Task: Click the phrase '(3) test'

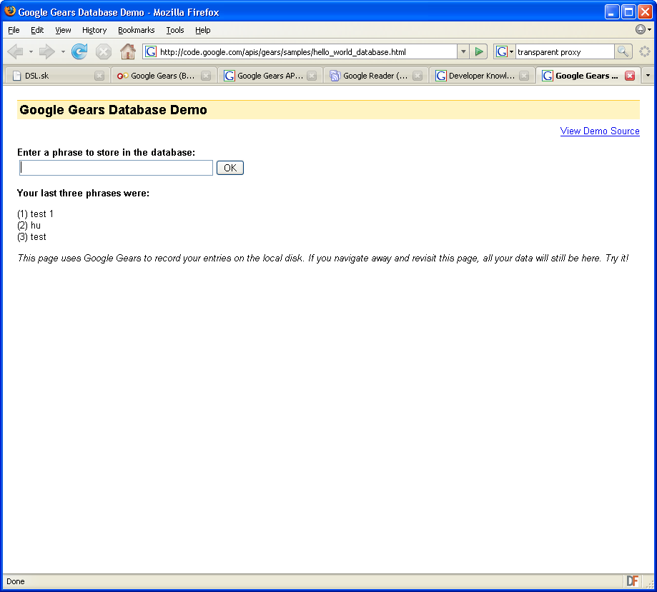Action: (x=31, y=237)
